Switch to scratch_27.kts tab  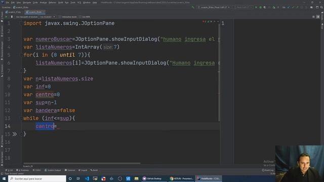tap(14, 12)
